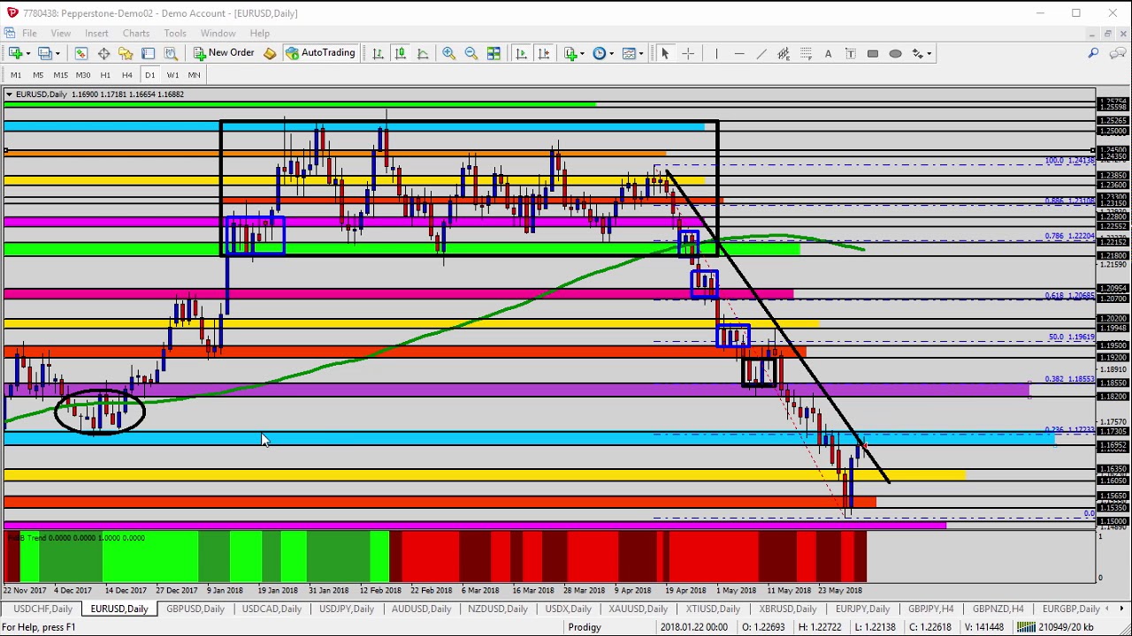Open the Window menu
1132x636 pixels.
point(218,34)
